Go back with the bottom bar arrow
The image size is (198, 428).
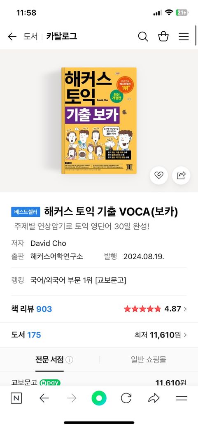[44, 398]
